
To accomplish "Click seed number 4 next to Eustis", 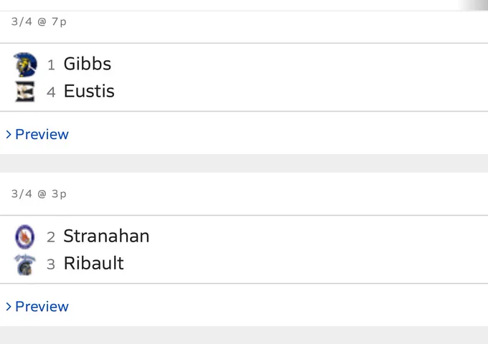I will [x=51, y=92].
